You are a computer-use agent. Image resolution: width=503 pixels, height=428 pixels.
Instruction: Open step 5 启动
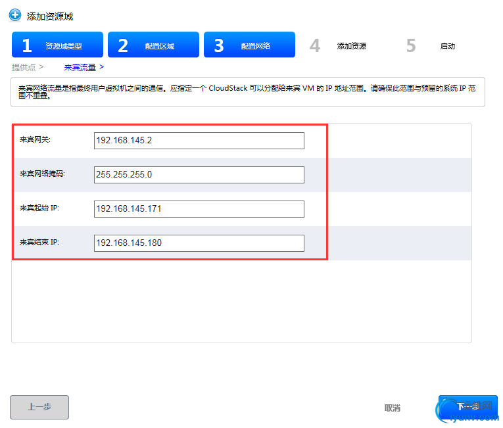click(x=431, y=45)
